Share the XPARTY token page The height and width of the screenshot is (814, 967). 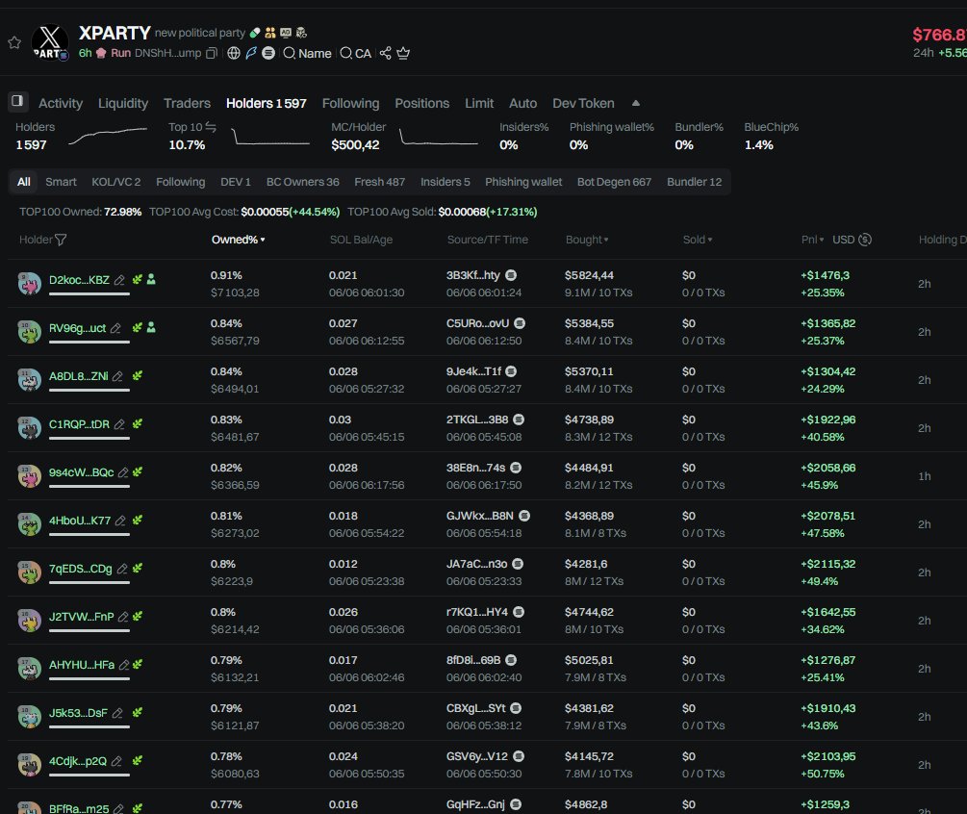pyautogui.click(x=386, y=54)
